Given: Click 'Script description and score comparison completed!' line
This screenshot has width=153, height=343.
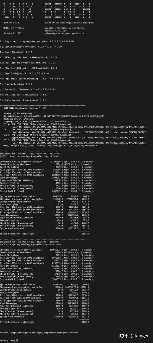Looking at the screenshot, I should pyautogui.click(x=39, y=333).
